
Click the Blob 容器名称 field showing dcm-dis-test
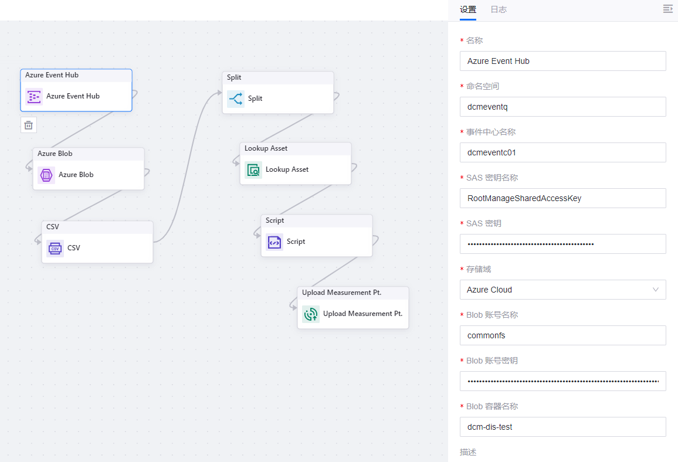(562, 427)
